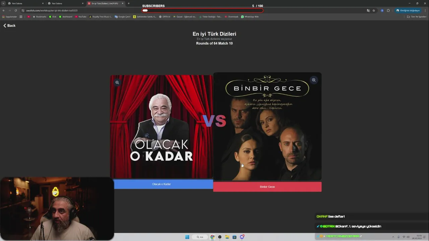The height and width of the screenshot is (241, 429).
Task: Reload the current page
Action: click(x=15, y=10)
